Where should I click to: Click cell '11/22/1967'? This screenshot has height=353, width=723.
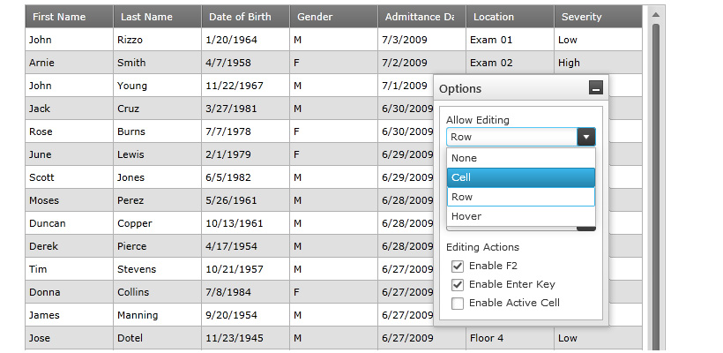245,86
